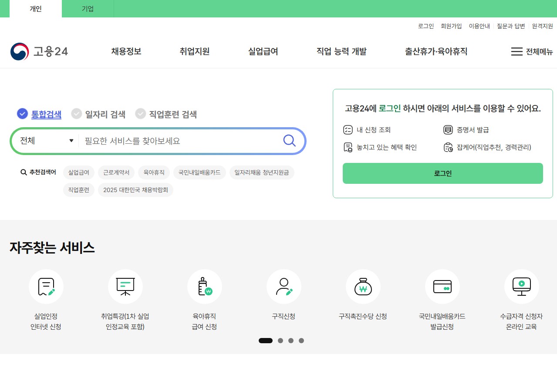
Task: Click the 고용24 logo
Action: point(39,51)
